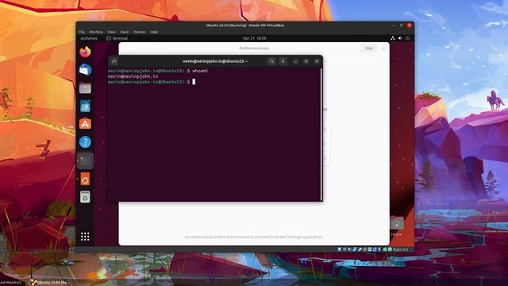
Task: Launch LibreOffice Writer from the dock
Action: pyautogui.click(x=85, y=106)
